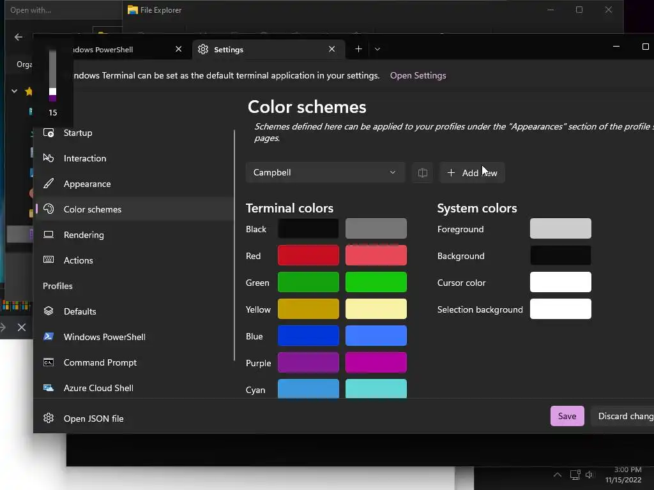Close the Settings tab

coord(332,49)
